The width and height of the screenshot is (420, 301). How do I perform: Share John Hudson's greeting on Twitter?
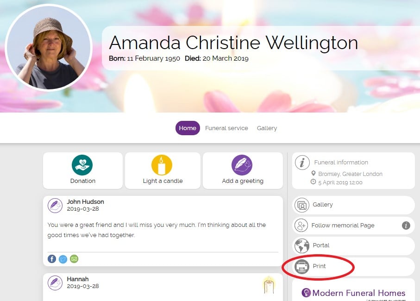tap(63, 259)
